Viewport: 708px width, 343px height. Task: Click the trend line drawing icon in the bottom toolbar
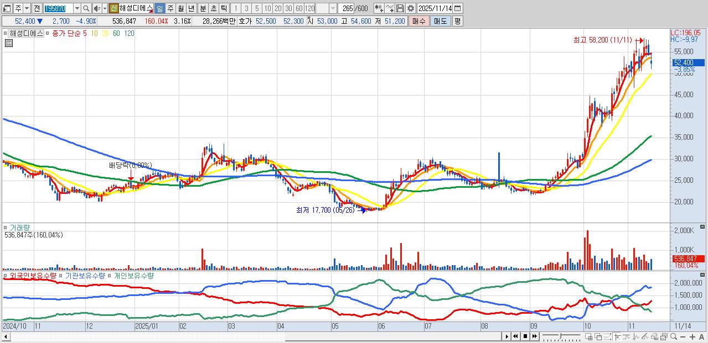(x=645, y=337)
